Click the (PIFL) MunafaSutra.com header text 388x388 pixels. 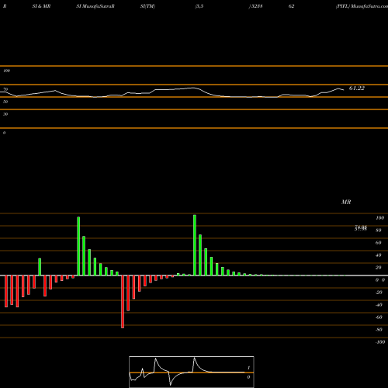pyautogui.click(x=362, y=6)
